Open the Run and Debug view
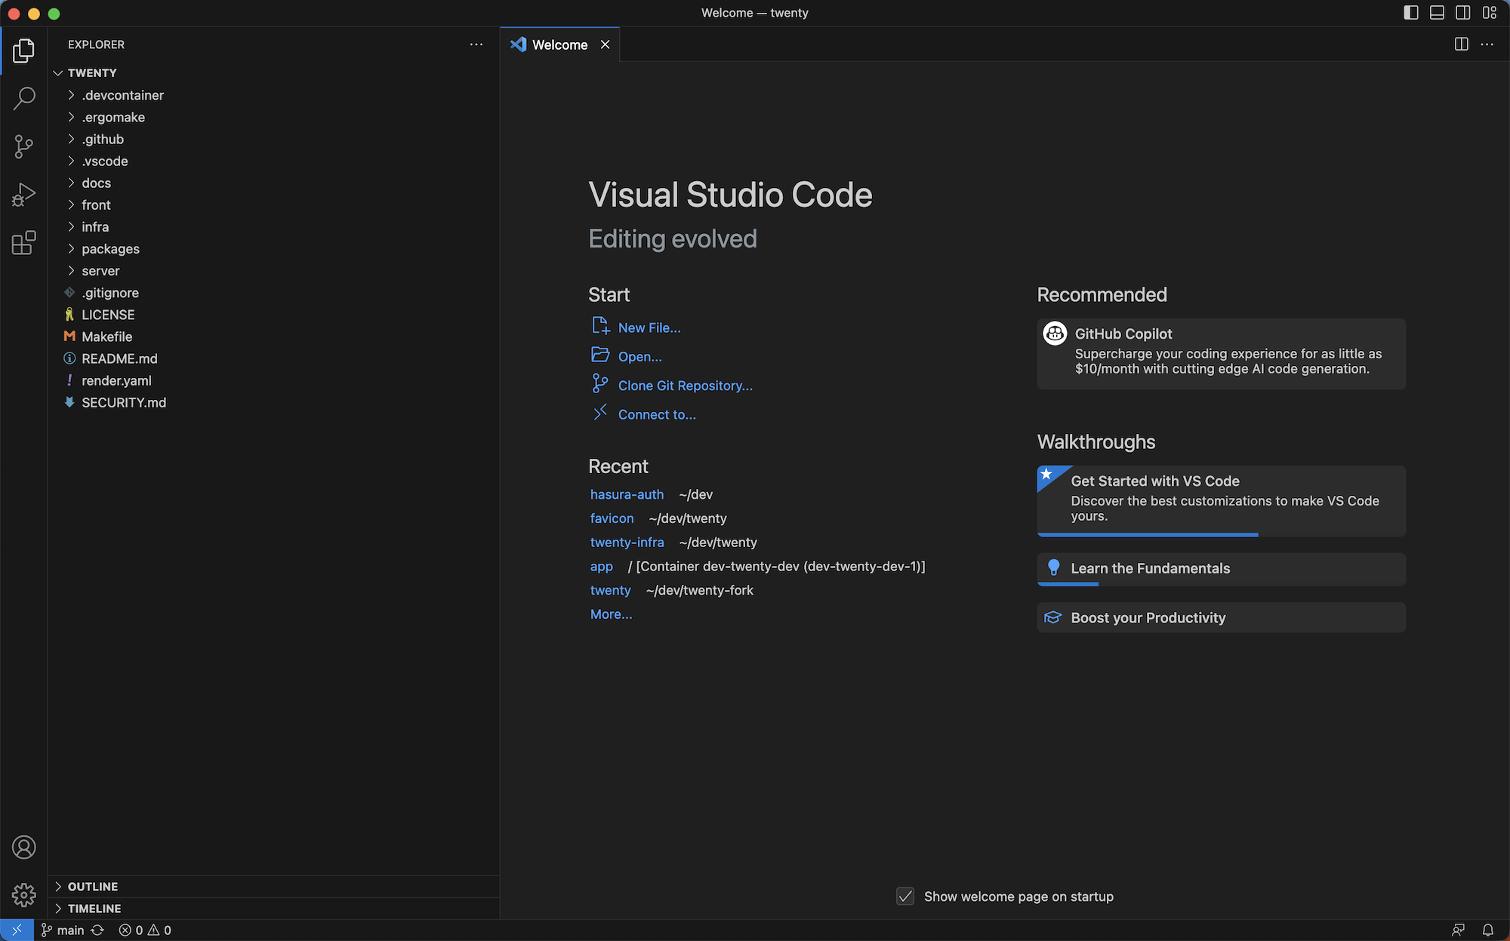Screen dimensions: 1510x941 pos(23,195)
